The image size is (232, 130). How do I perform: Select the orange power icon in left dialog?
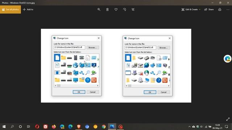pos(94,80)
